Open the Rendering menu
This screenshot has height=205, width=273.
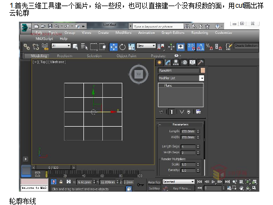coord(200,33)
